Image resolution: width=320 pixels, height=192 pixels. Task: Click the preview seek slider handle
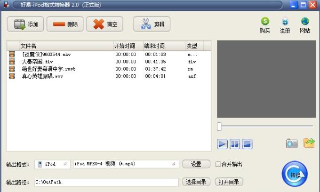219,126
